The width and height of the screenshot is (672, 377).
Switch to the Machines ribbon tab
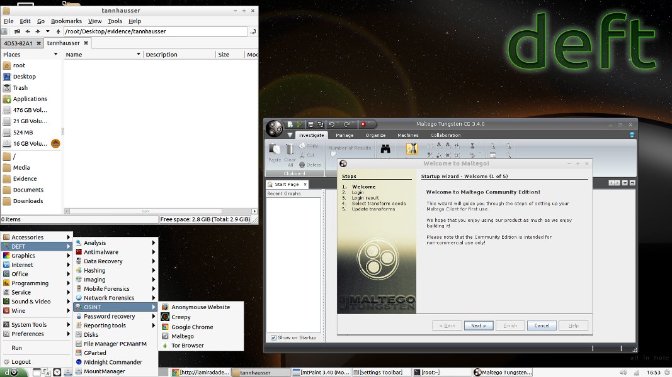coord(408,135)
